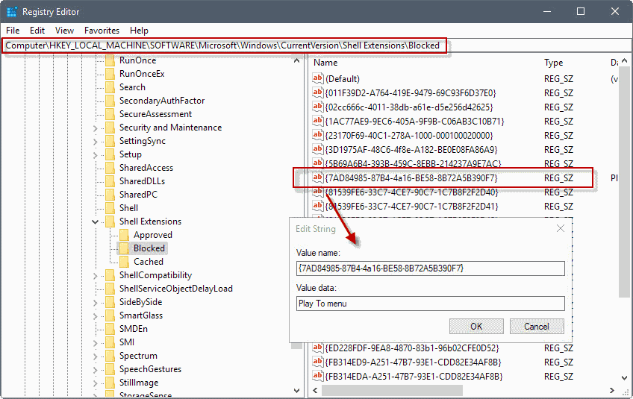Expand the SettingSync key
The height and width of the screenshot is (399, 633).
(96, 142)
